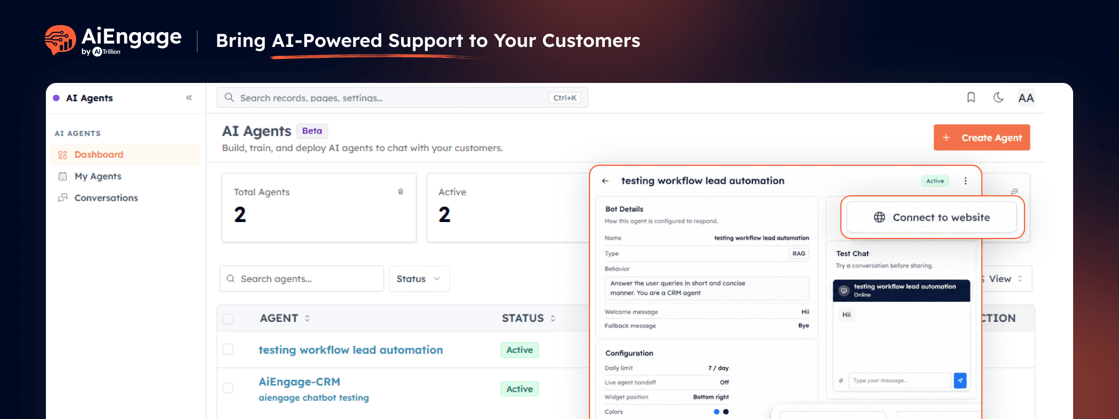Click the Total Agents card
The image size is (1119, 419).
319,208
